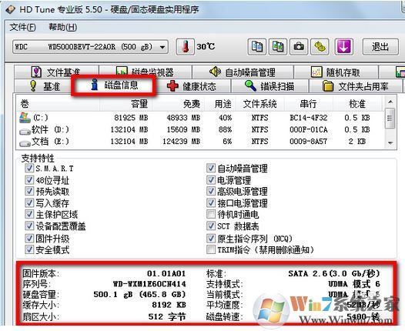Expand the WDC WD5000BEVT drive dropdown
This screenshot has height=331, width=405.
pyautogui.click(x=162, y=47)
